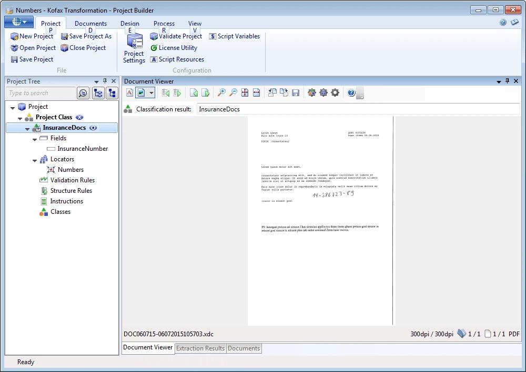Click the zoom out magnifier icon
This screenshot has width=526, height=372.
233,93
